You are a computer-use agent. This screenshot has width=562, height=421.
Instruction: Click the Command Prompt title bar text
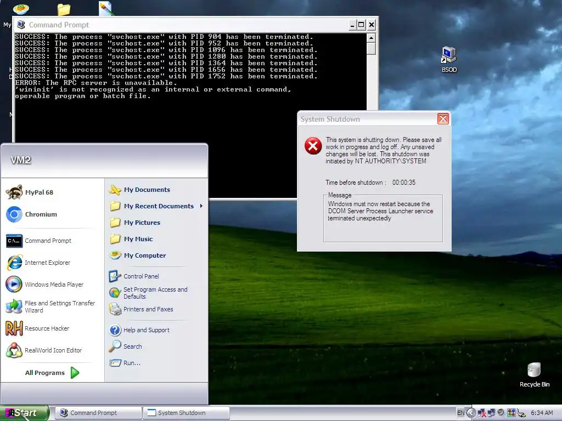[x=59, y=25]
